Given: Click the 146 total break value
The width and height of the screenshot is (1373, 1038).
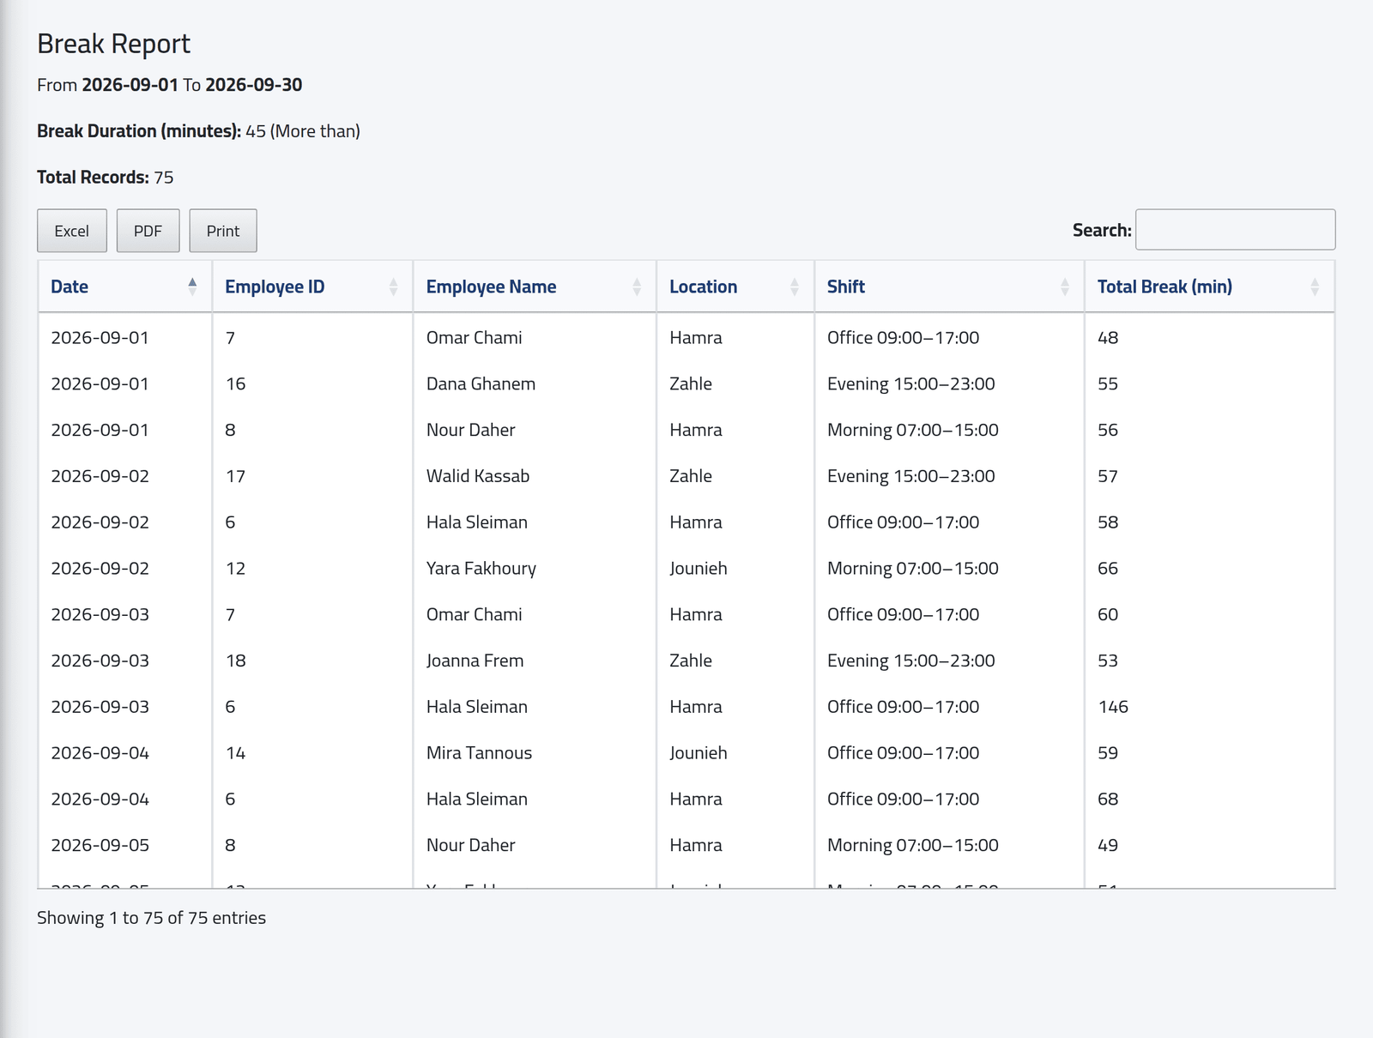Looking at the screenshot, I should point(1113,707).
